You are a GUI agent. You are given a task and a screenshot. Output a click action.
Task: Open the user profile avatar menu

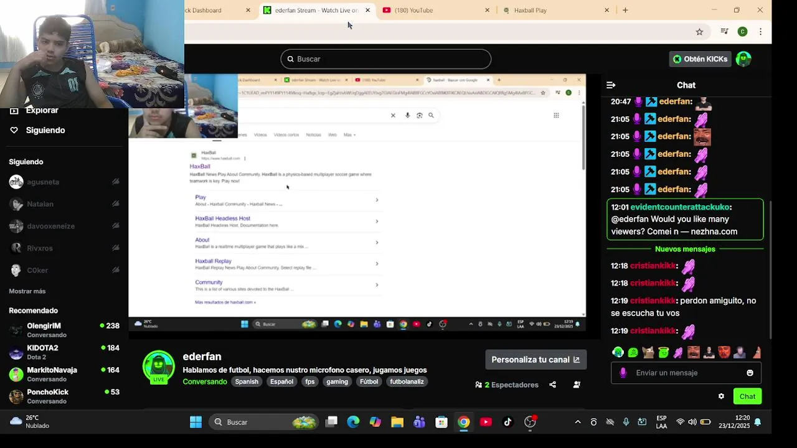coord(743,59)
